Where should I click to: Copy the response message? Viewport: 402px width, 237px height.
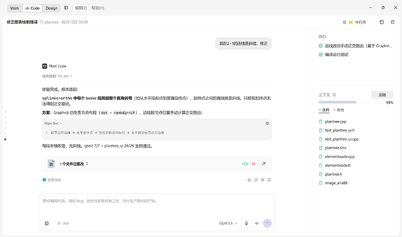click(263, 179)
